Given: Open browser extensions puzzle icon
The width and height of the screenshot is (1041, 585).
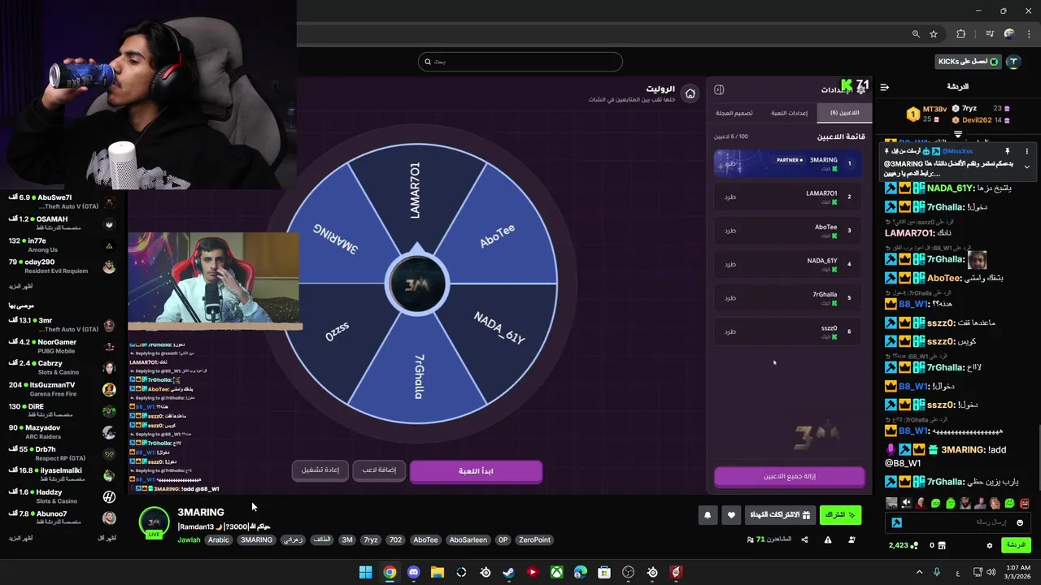Looking at the screenshot, I should click(x=960, y=34).
